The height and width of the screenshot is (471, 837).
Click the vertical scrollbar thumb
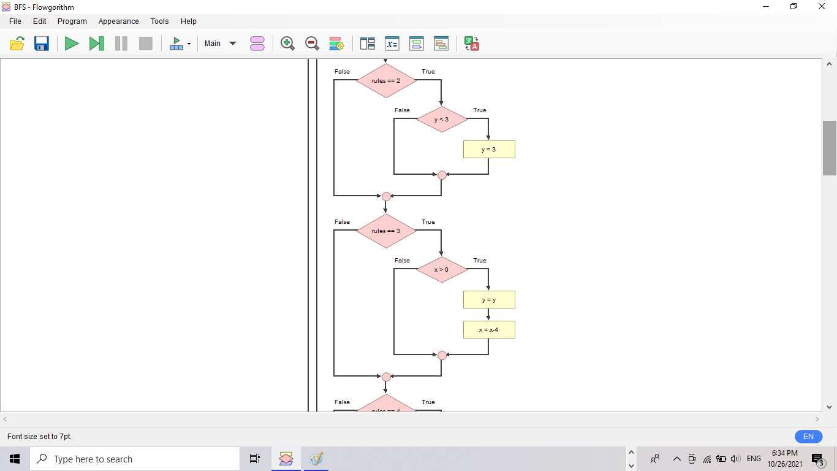829,148
